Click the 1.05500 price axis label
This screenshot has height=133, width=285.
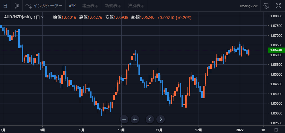coord(276,65)
